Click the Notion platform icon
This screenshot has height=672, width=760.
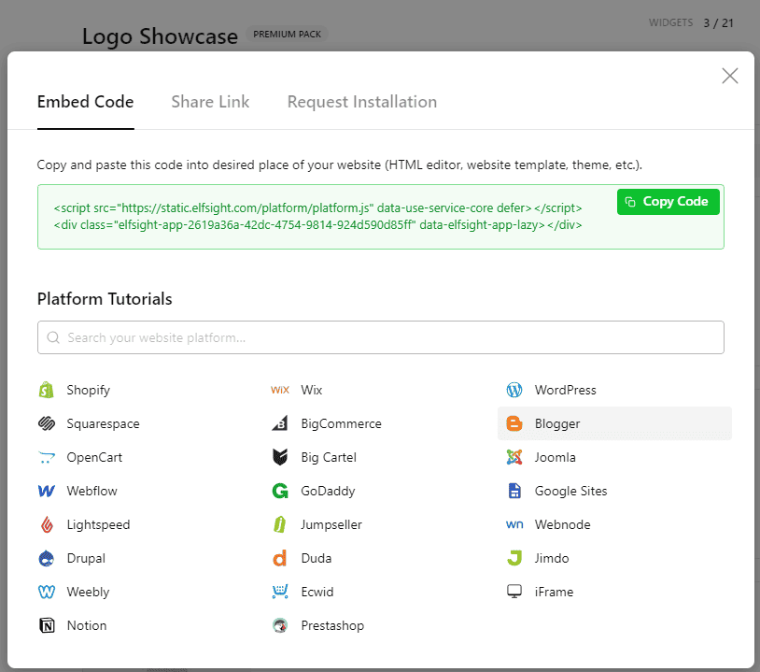point(47,625)
